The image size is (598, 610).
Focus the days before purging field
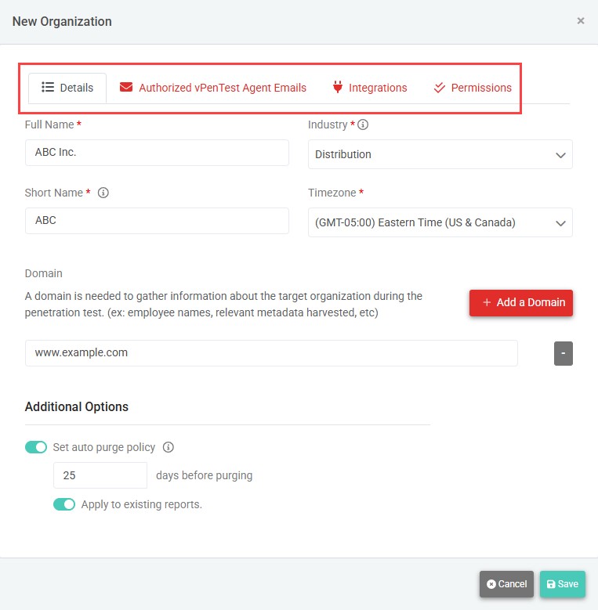tap(100, 475)
